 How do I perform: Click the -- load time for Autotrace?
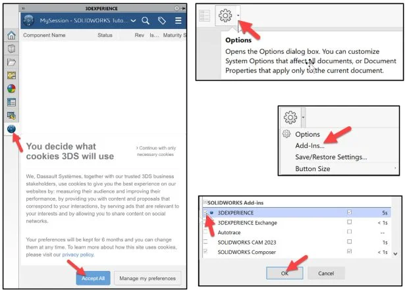pos(383,233)
